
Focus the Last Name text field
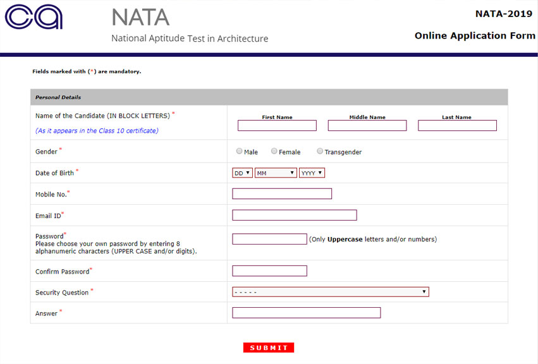[457, 125]
